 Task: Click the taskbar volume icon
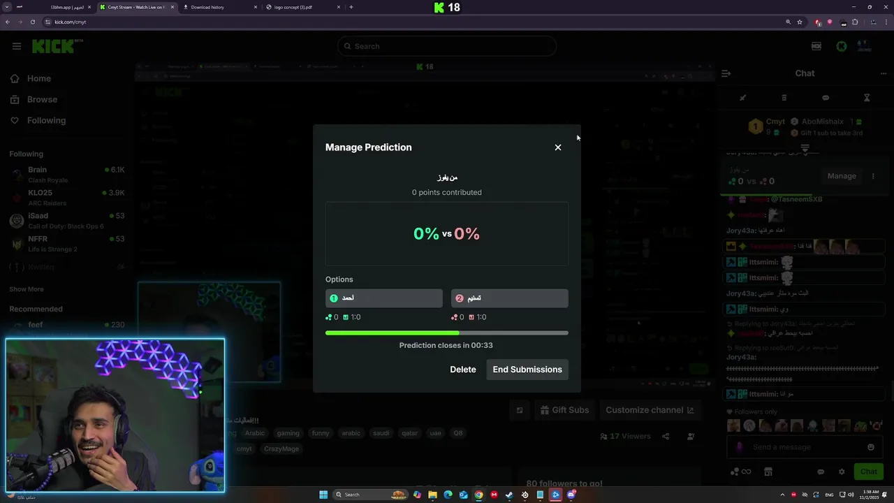click(851, 495)
